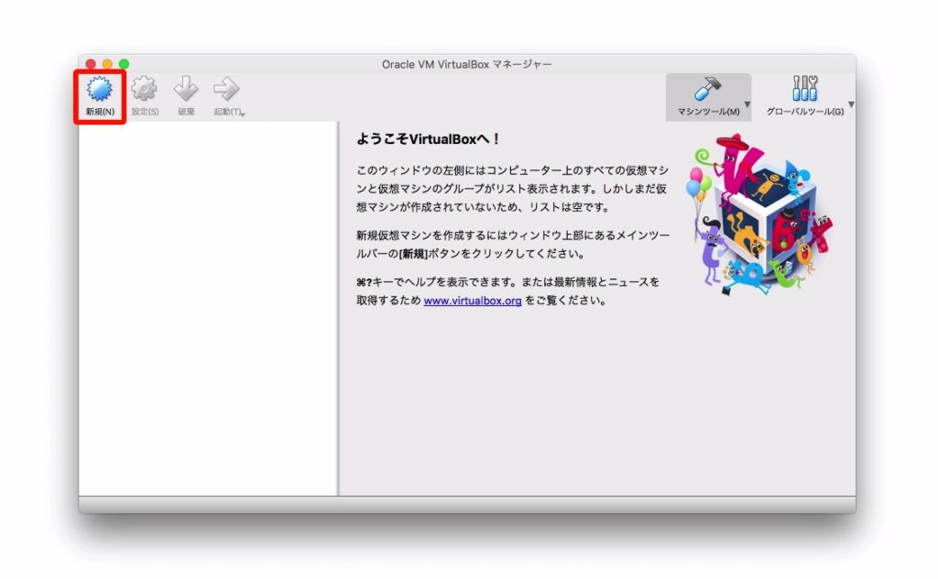Expand the グローバルツール(G) dropdown arrow
938x579 pixels.
[851, 104]
